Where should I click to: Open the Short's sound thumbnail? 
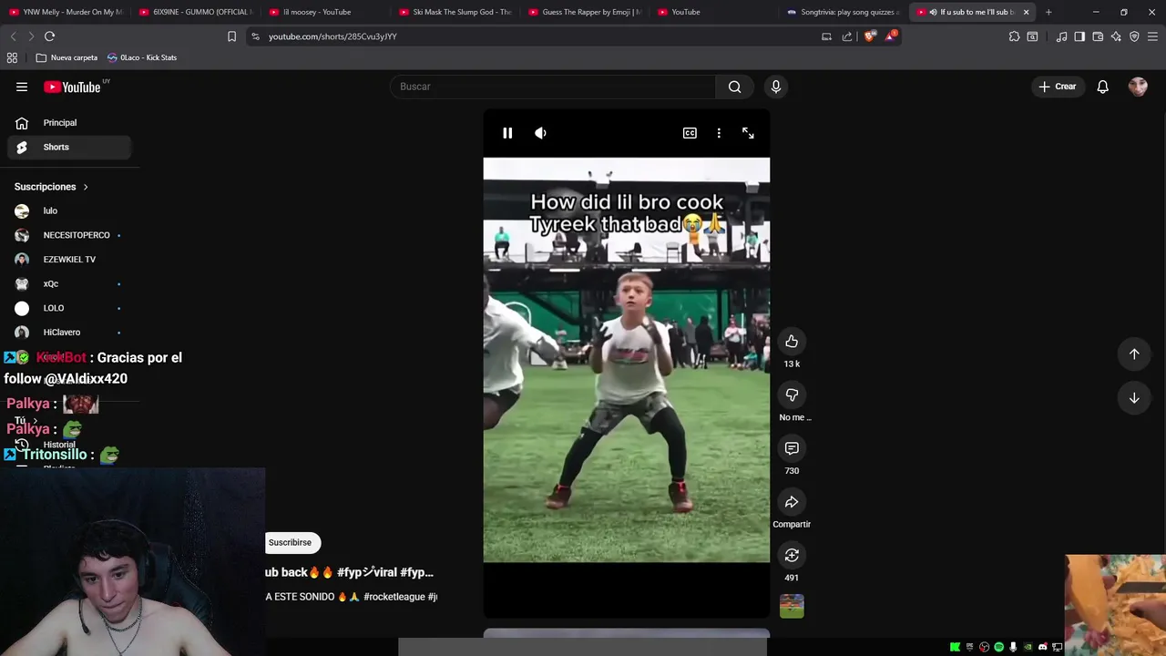[792, 606]
